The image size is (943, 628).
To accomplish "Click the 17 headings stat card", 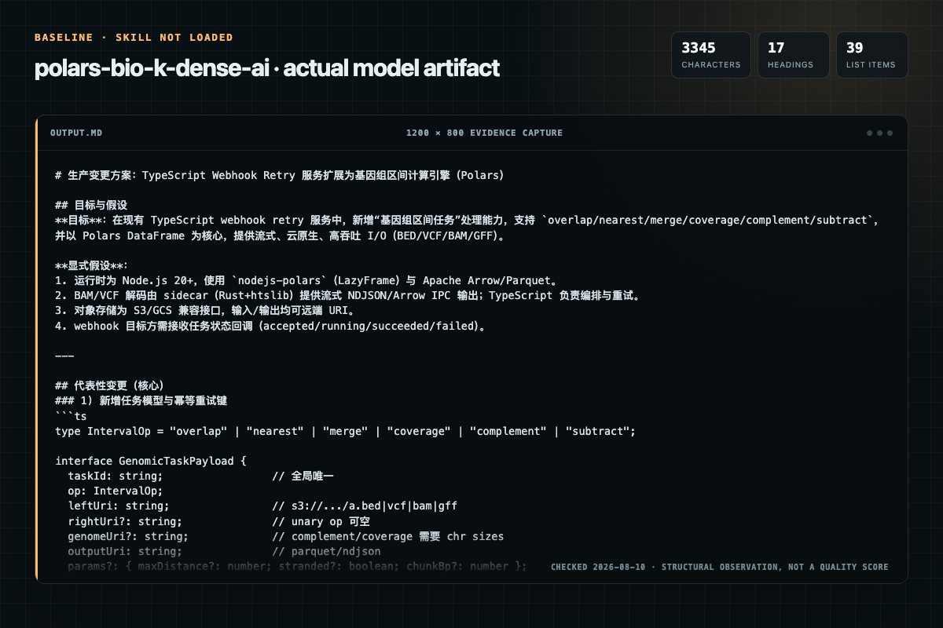I will 794,55.
